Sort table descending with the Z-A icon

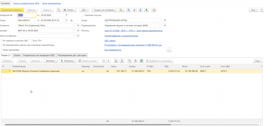(x=122, y=61)
